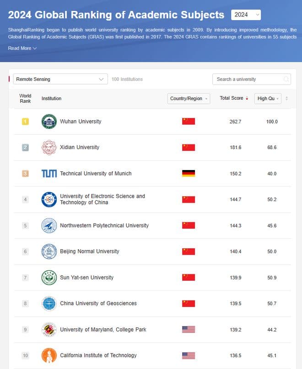Select High Qu score 68.6
This screenshot has height=369, width=302.
[272, 148]
